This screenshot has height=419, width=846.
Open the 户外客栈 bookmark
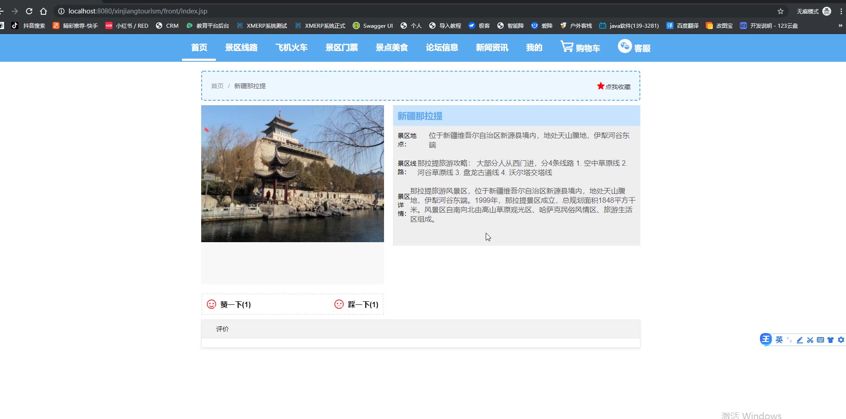576,26
